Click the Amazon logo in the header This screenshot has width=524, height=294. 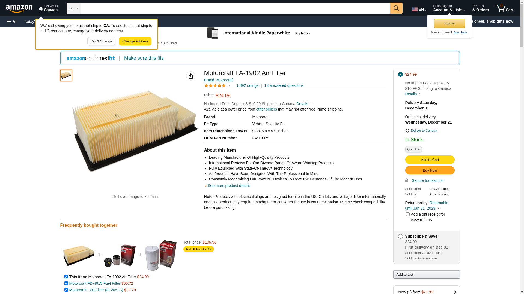tap(19, 9)
